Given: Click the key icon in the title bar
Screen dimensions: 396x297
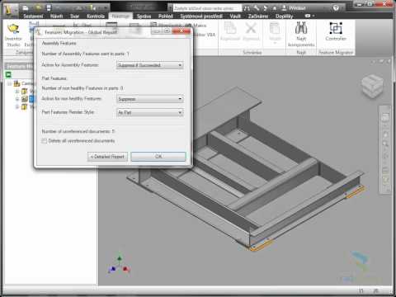Looking at the screenshot, I should pyautogui.click(x=257, y=8).
